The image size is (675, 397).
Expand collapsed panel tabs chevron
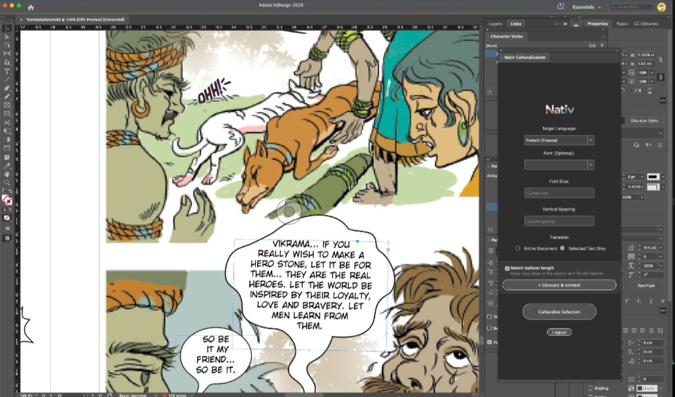click(x=556, y=23)
